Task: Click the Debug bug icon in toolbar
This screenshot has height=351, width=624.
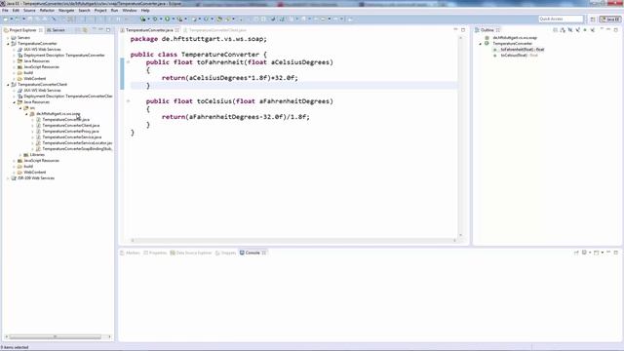Action: (x=155, y=19)
